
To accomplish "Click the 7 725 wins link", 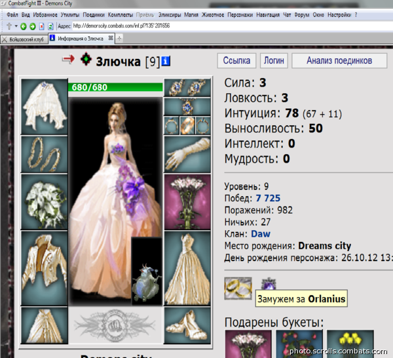I will (x=268, y=198).
